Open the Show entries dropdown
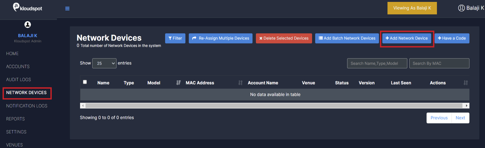Viewport: 485px width, 148px height. pos(104,63)
